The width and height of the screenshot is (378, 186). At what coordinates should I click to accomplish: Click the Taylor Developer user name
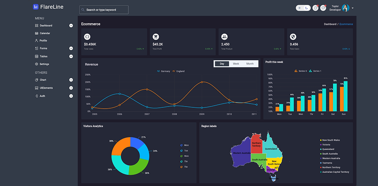335,8
